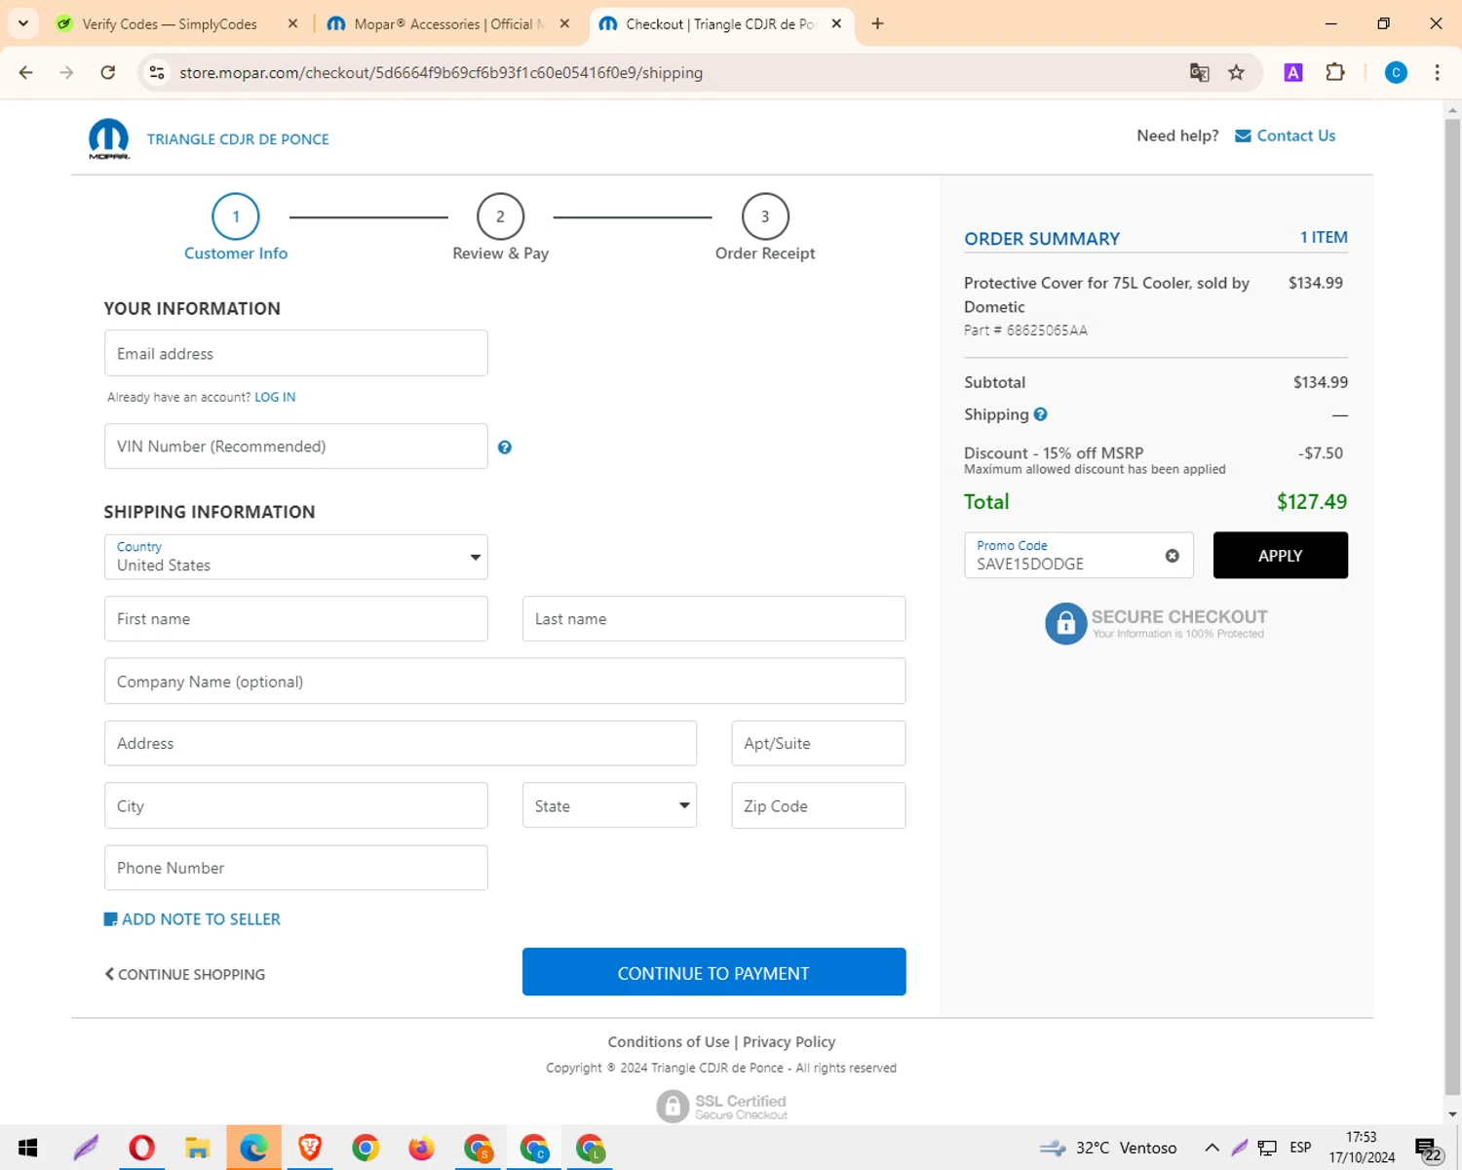Click the Mopar logo in the header
1462x1170 pixels.
click(x=108, y=138)
